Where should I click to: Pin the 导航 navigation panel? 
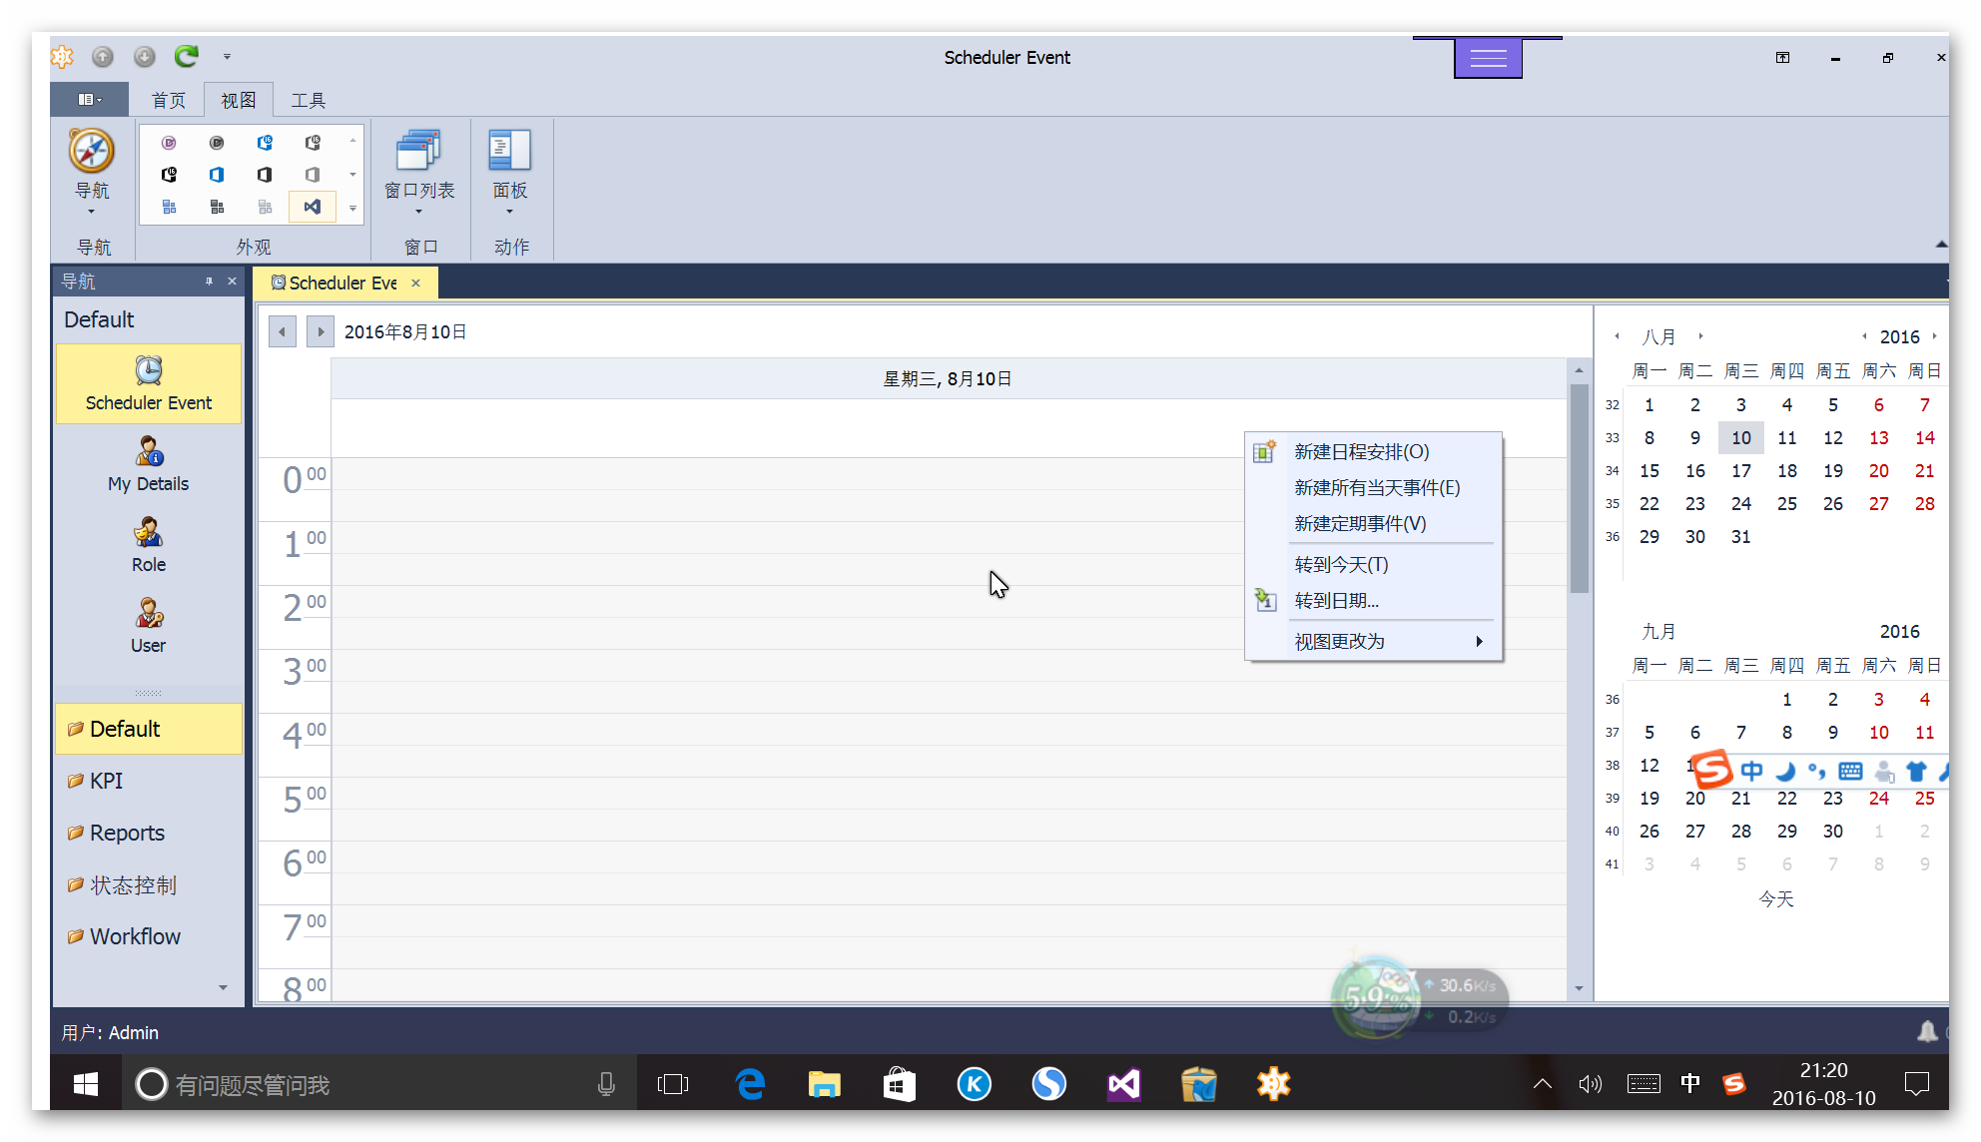(209, 282)
